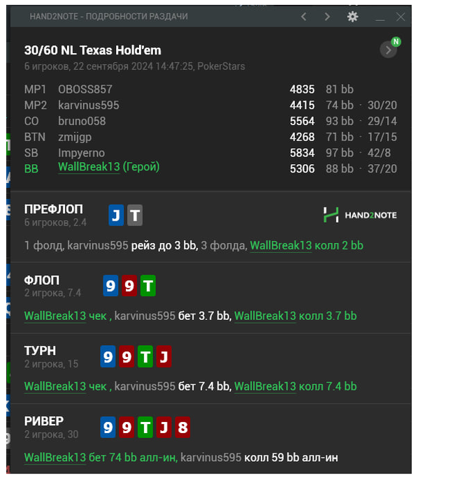
Task: Click the РИВЕР street heading
Action: [x=44, y=421]
